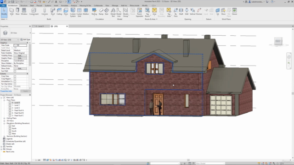Toggle the Crop View checkbox
This screenshot has height=165, width=294.
[x=15, y=77]
